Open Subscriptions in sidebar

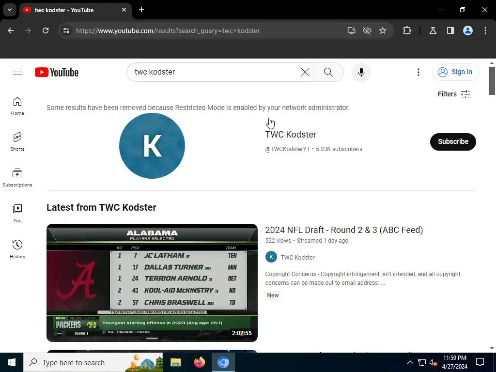point(17,177)
